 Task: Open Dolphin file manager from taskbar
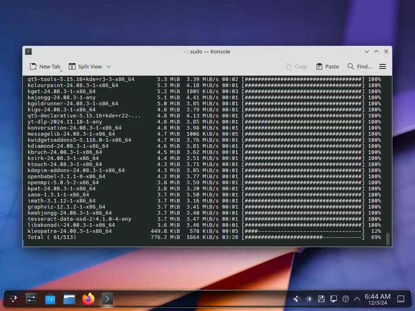(69, 299)
